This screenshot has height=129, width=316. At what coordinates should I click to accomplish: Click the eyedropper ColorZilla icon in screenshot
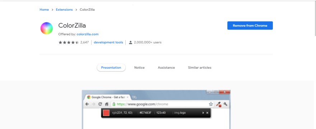219,104
